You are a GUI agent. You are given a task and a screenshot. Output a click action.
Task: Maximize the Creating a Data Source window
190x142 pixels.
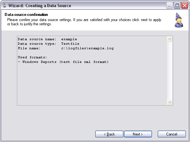[x=177, y=6]
